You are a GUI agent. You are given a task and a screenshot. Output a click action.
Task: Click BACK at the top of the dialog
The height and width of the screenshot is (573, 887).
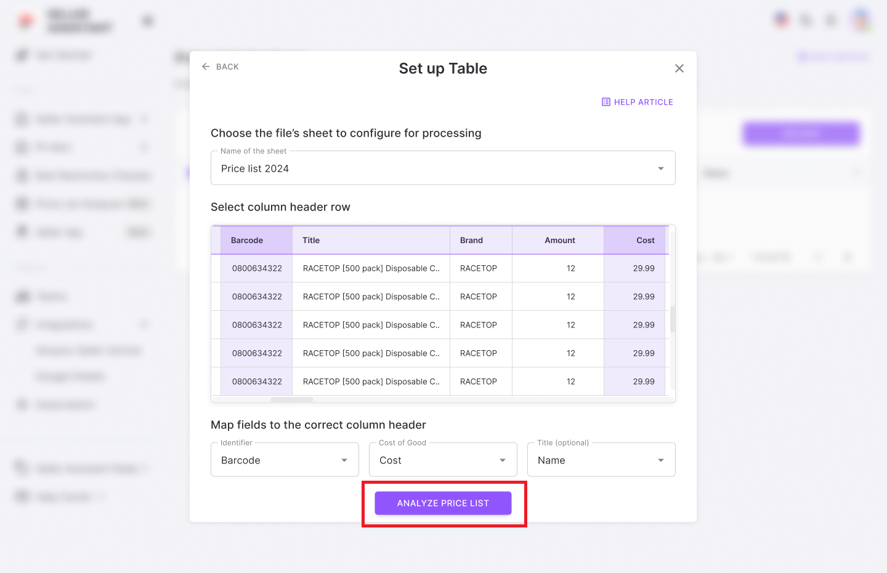click(227, 66)
